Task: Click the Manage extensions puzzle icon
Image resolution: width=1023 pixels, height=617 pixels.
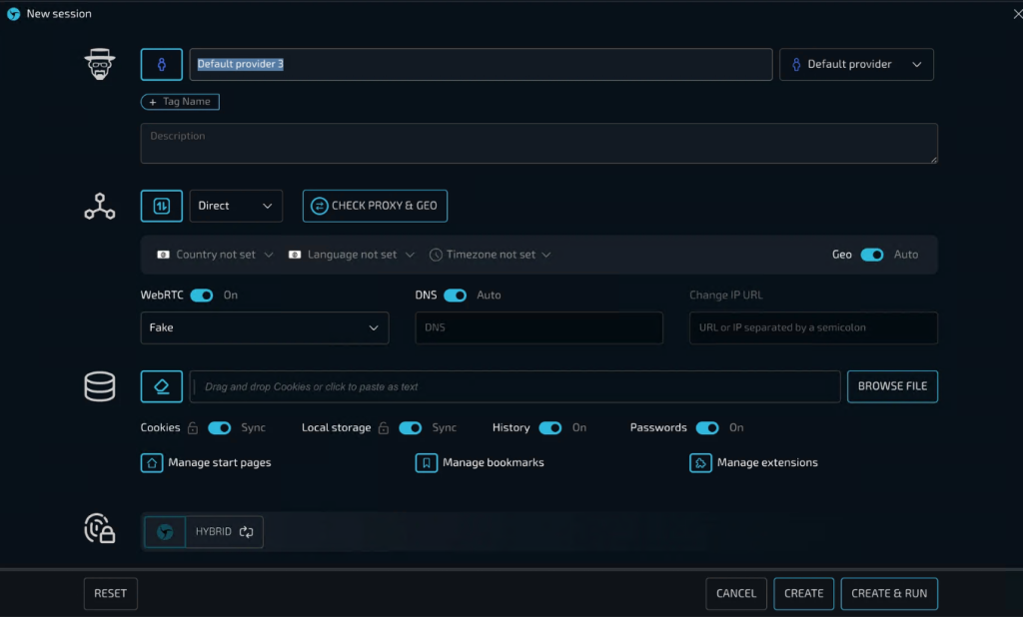Action: coord(700,463)
